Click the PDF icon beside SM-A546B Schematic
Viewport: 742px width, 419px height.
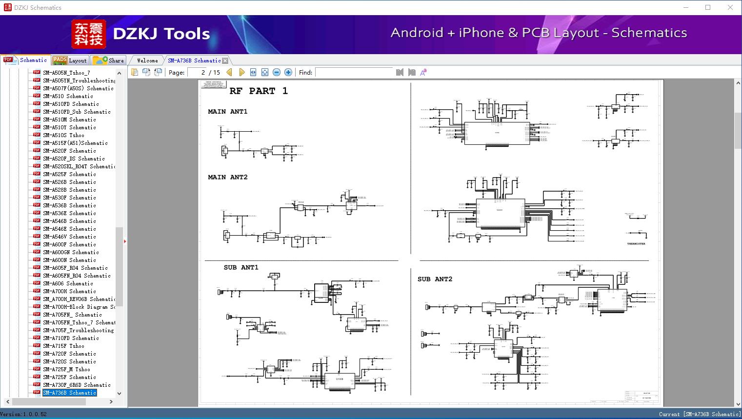(x=37, y=221)
